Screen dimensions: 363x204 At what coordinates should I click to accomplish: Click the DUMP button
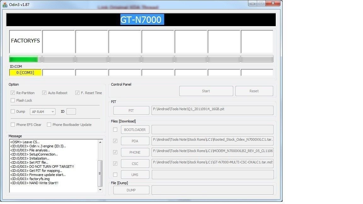[131, 190]
